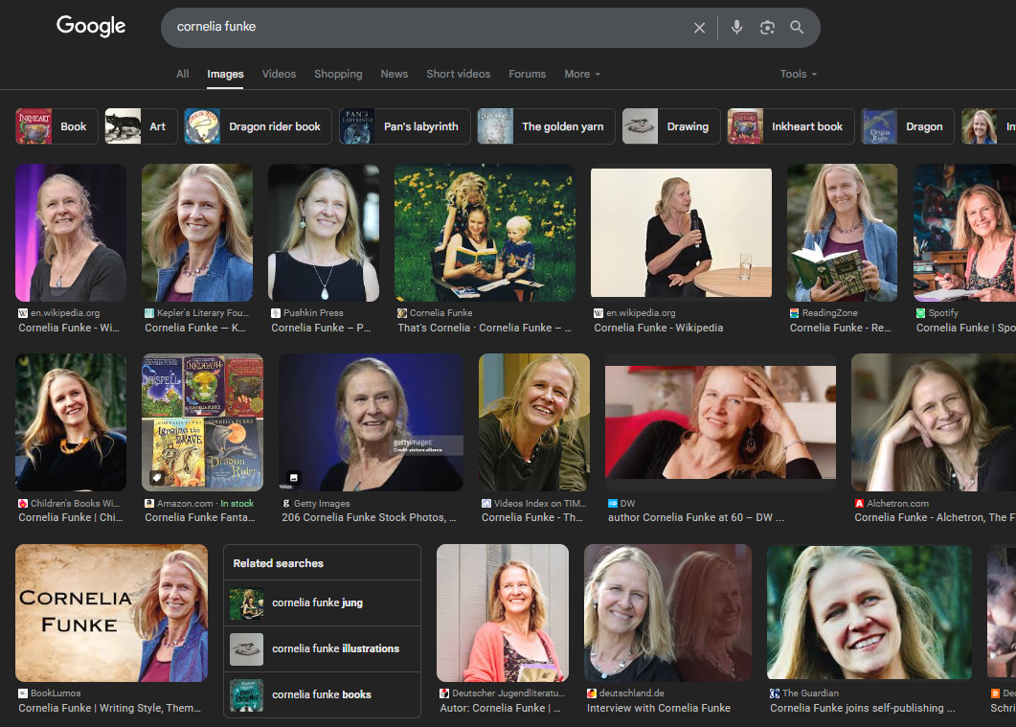Viewport: 1016px width, 727px height.
Task: Open The Guardian photo thumbnail
Action: tap(869, 613)
